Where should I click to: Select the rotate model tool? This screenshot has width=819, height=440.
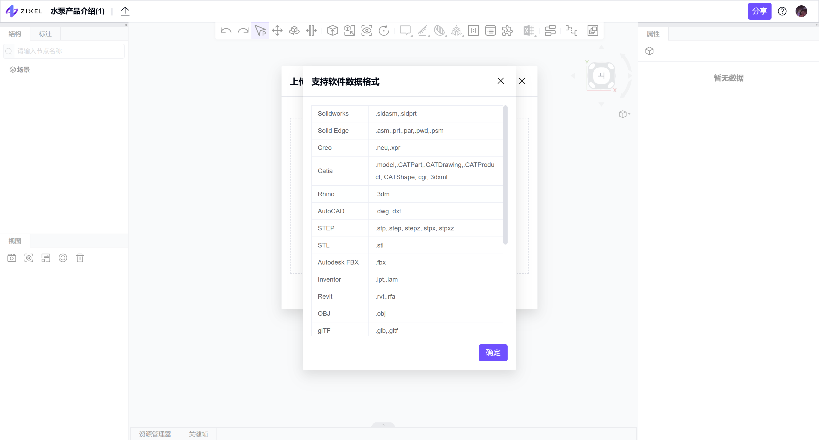[x=294, y=31]
